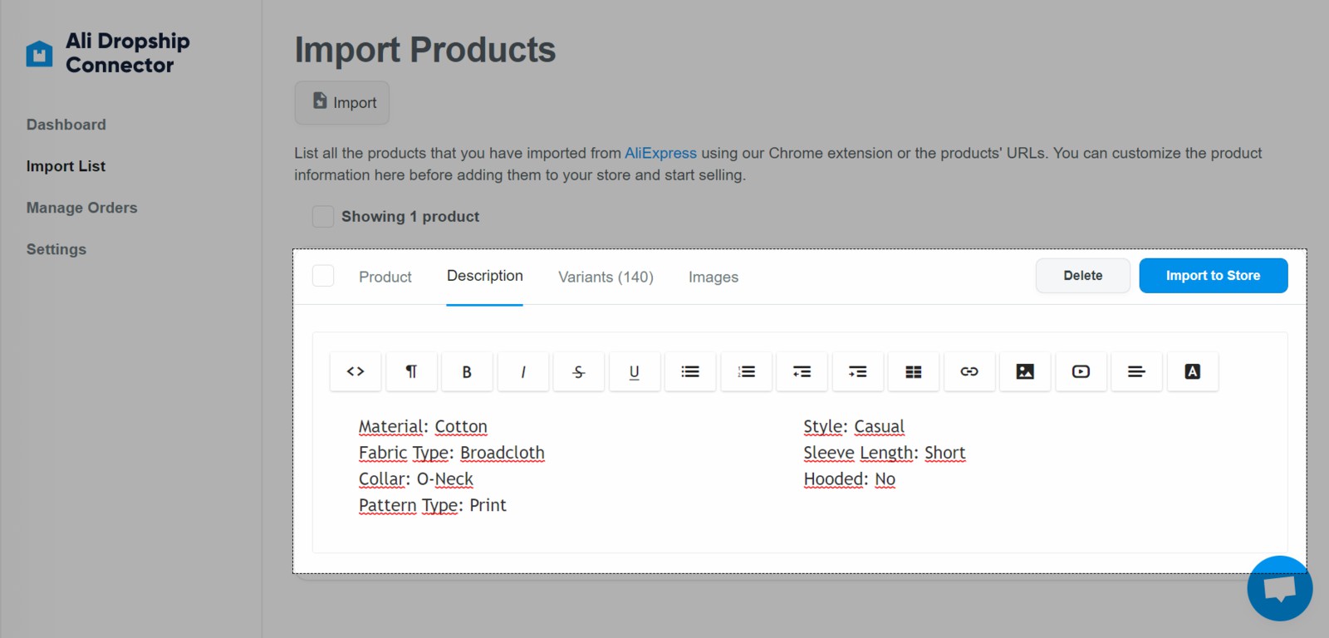
Task: Click the Import to Store button
Action: click(x=1213, y=276)
